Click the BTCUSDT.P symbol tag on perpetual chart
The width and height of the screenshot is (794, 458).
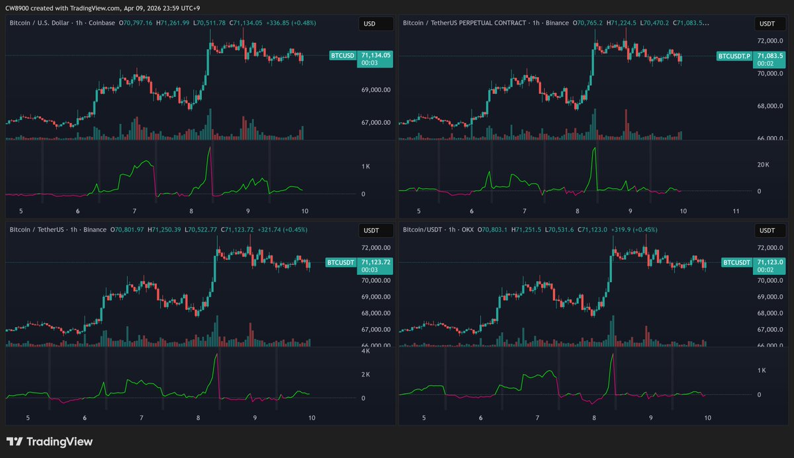pyautogui.click(x=735, y=56)
